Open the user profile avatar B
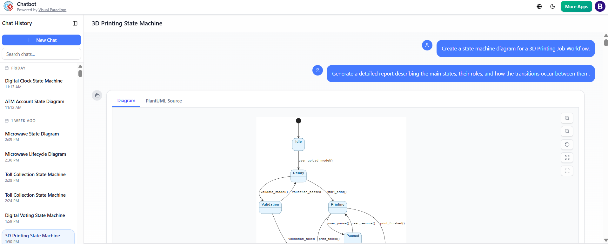This screenshot has height=244, width=608. pyautogui.click(x=600, y=7)
